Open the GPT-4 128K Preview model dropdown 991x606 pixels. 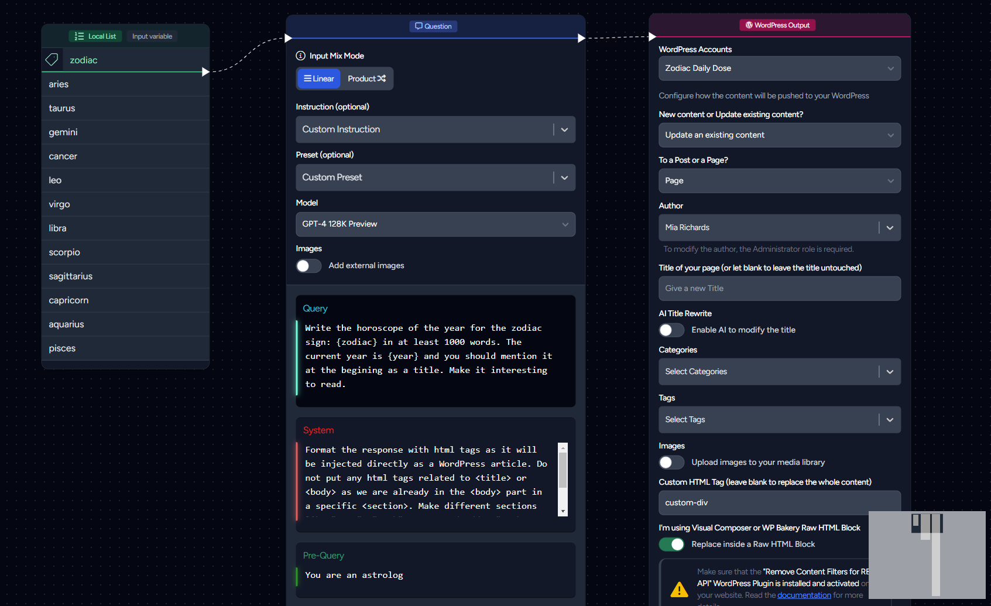pyautogui.click(x=436, y=224)
